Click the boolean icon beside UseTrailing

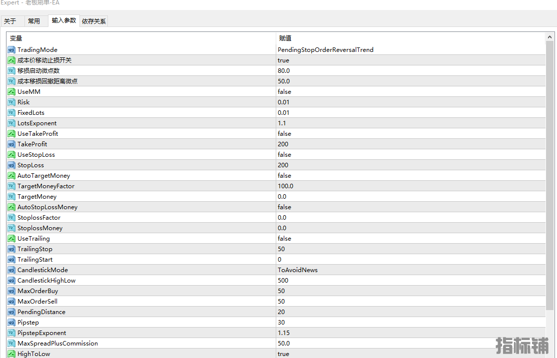point(11,239)
